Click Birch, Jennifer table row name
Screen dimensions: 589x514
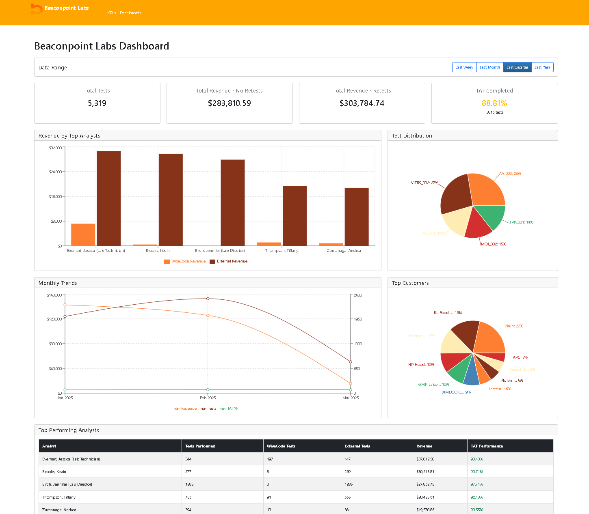click(67, 484)
